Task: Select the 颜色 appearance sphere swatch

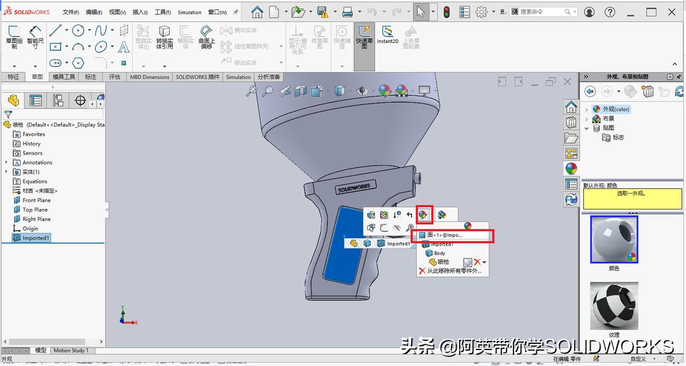Action: (613, 239)
